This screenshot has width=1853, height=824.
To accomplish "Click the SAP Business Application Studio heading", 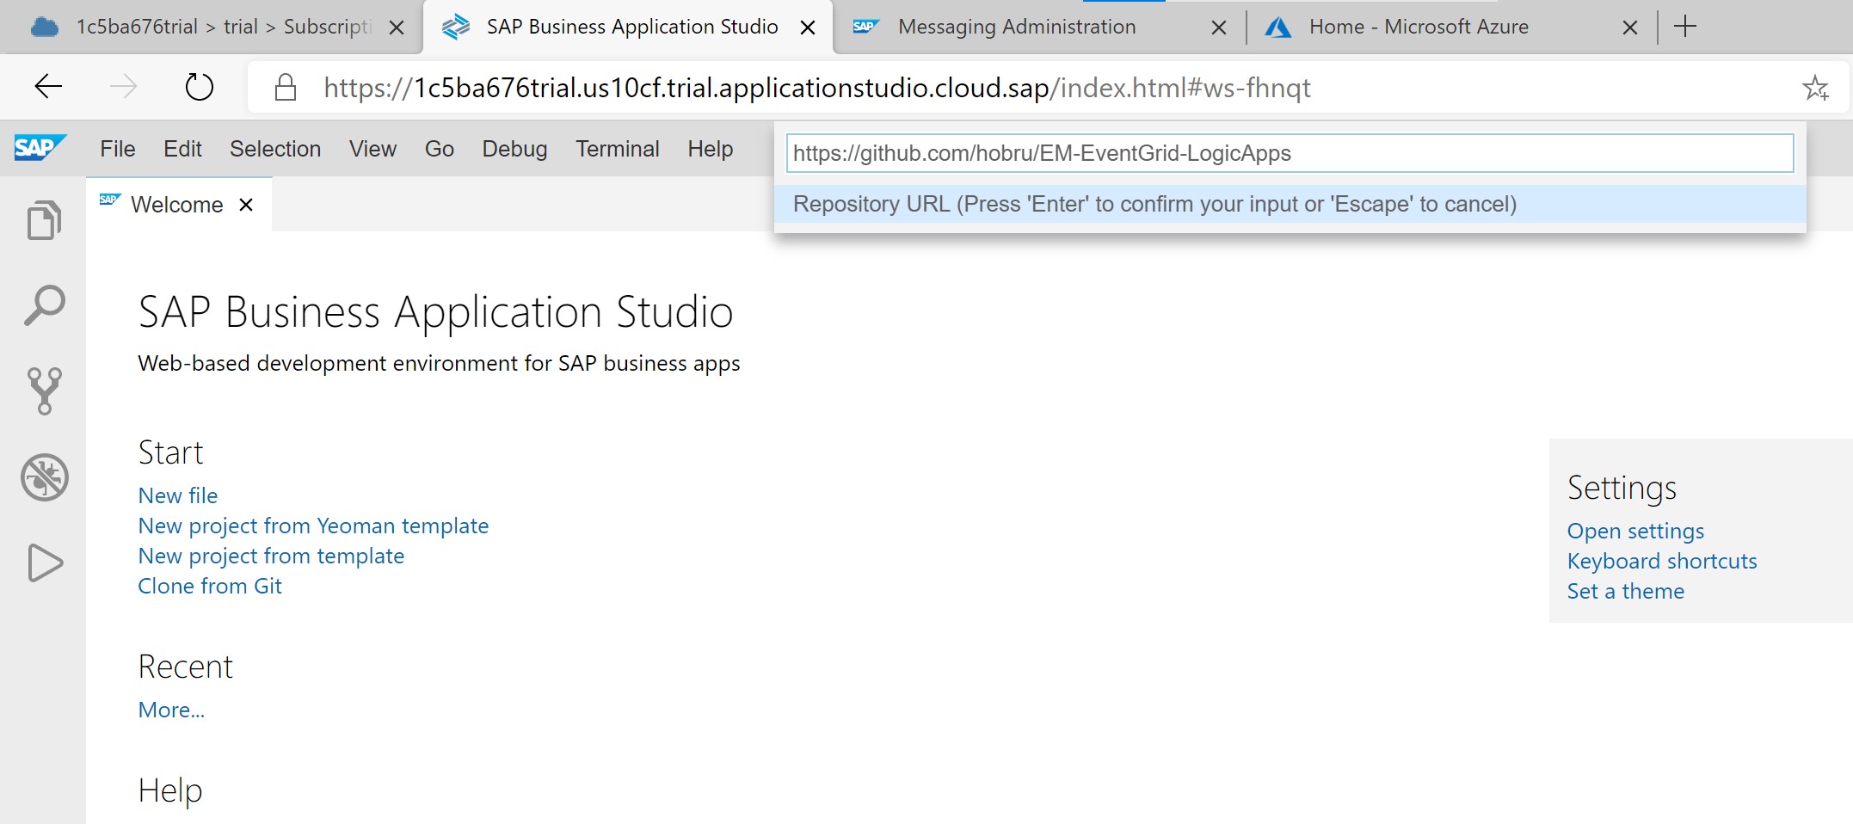I will [x=435, y=311].
